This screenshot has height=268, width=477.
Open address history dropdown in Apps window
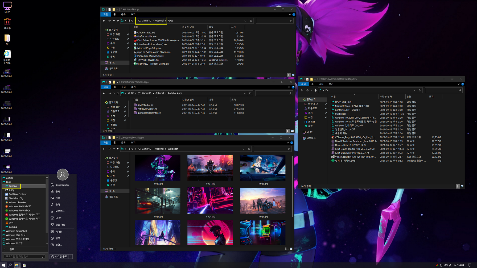tap(245, 21)
